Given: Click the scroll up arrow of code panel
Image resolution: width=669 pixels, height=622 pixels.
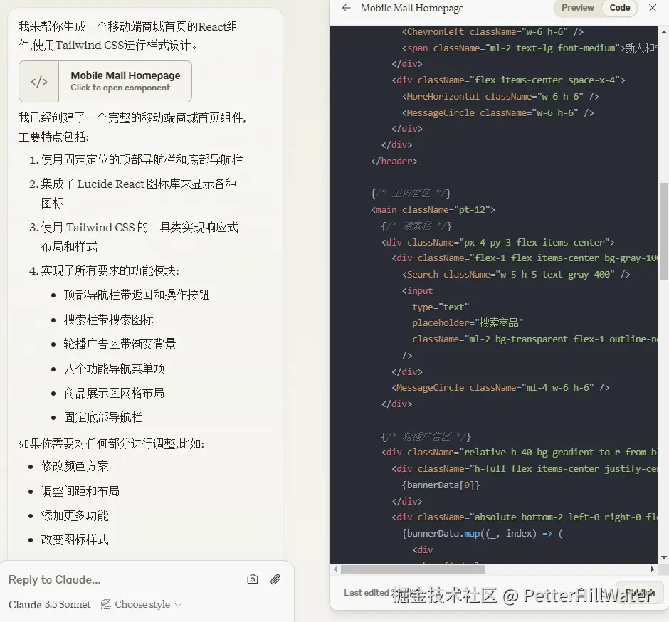Looking at the screenshot, I should click(x=663, y=32).
